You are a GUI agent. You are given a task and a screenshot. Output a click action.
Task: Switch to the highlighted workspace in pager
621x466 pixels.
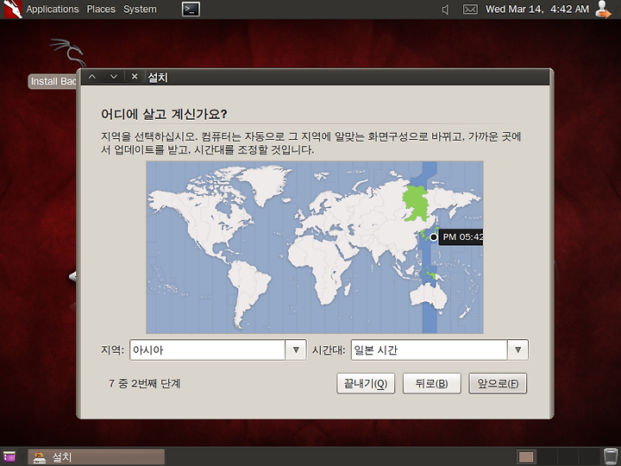(525, 457)
